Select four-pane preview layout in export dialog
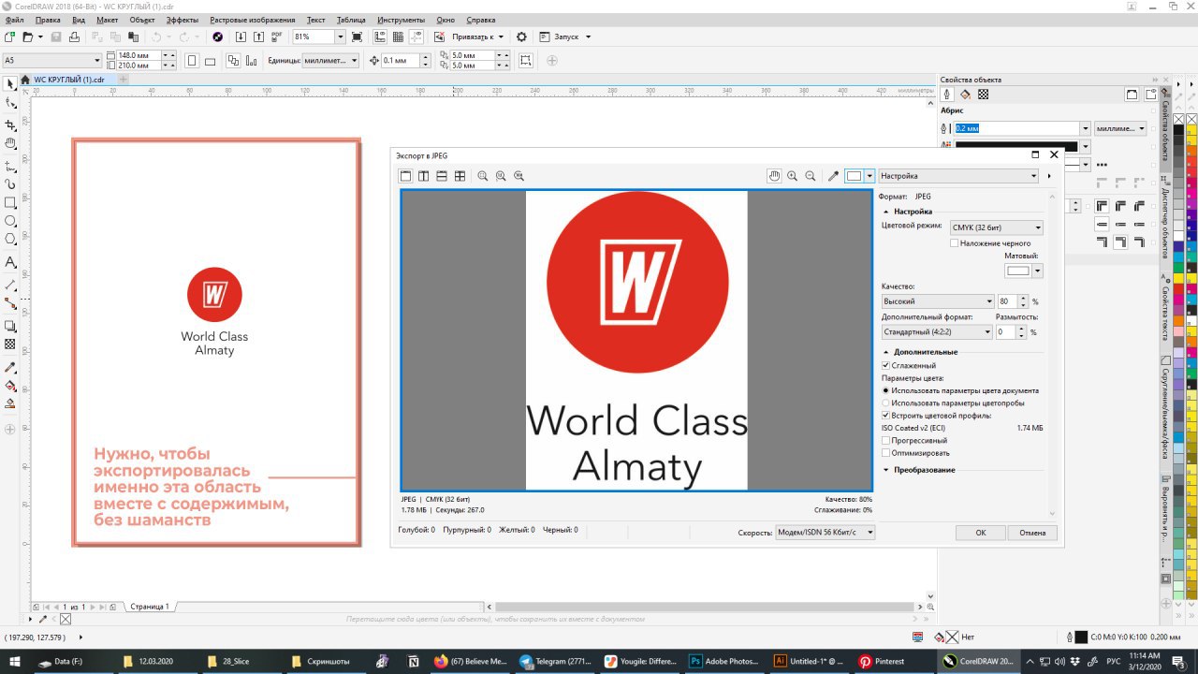Screen dimensions: 1198x674 click(460, 176)
